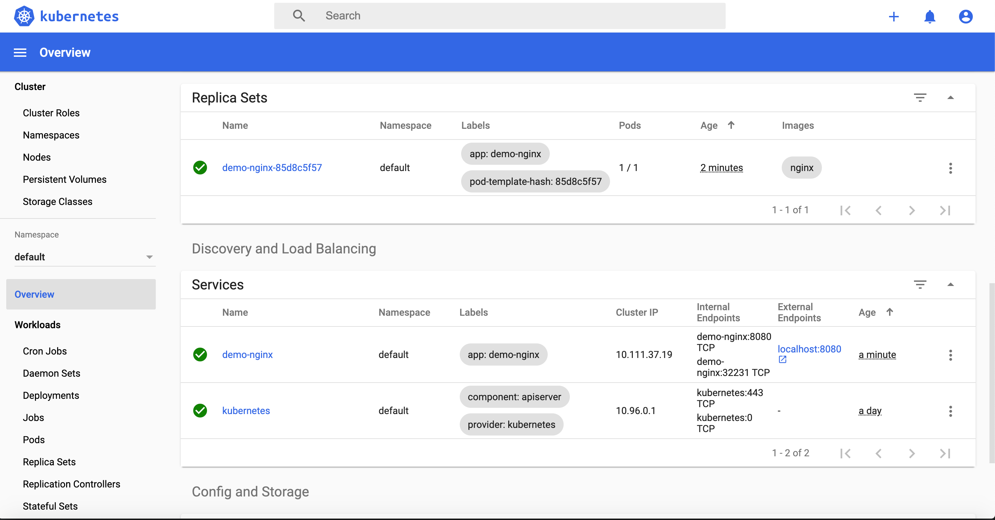Click the Replica Sets filter icon
Screen dimensions: 995x520
tap(920, 98)
